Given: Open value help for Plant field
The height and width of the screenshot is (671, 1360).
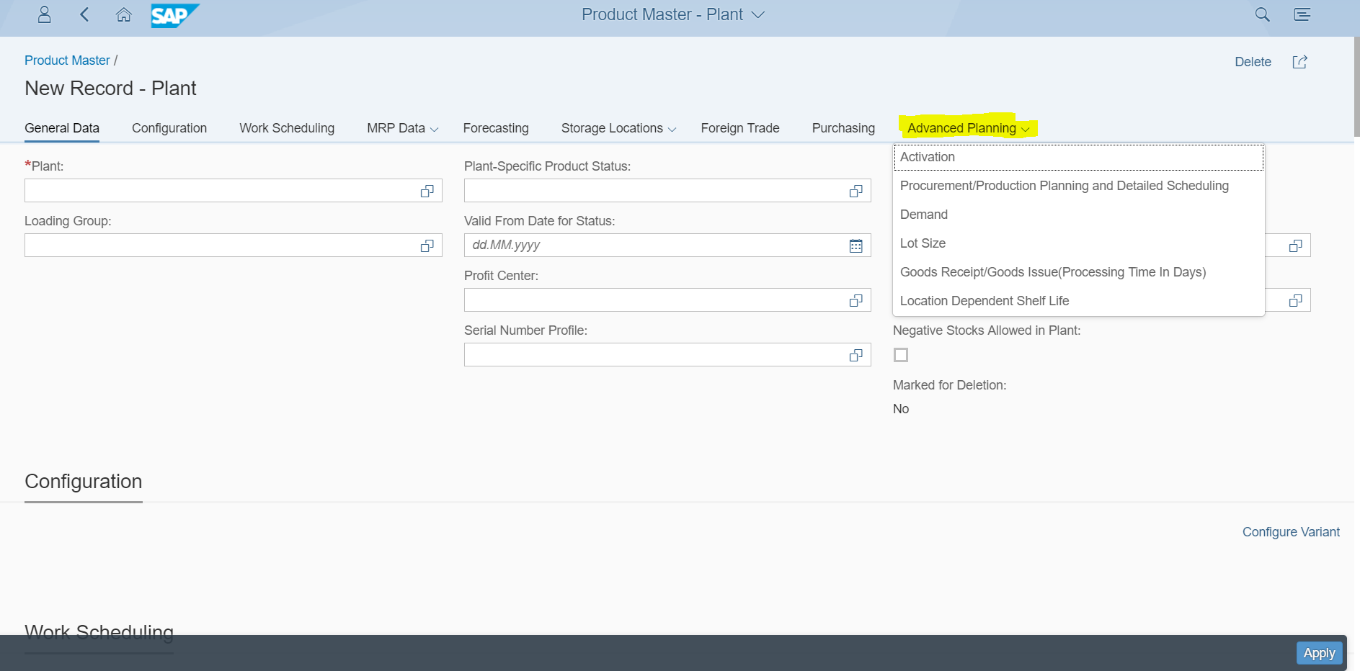Looking at the screenshot, I should click(x=427, y=191).
